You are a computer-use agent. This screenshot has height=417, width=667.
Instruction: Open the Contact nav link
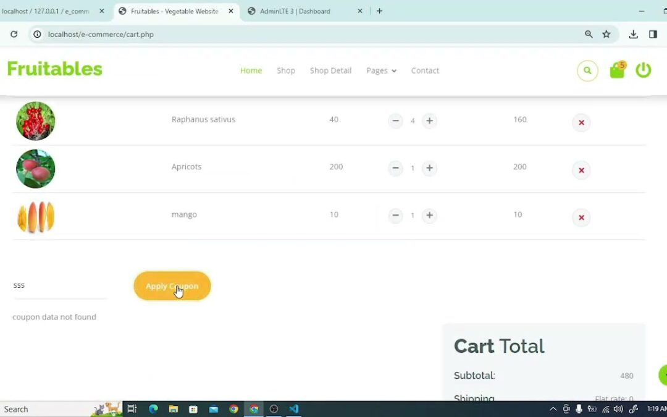click(425, 70)
